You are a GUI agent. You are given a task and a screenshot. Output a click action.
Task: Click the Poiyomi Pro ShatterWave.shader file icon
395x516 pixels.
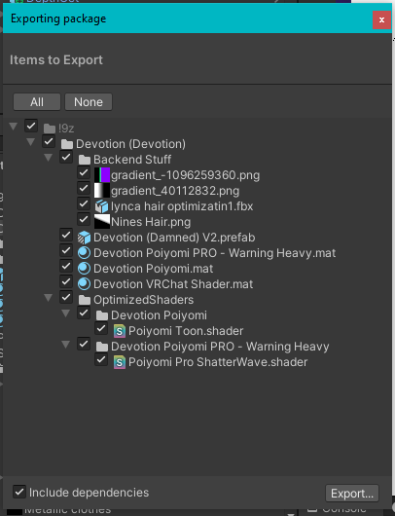point(120,362)
